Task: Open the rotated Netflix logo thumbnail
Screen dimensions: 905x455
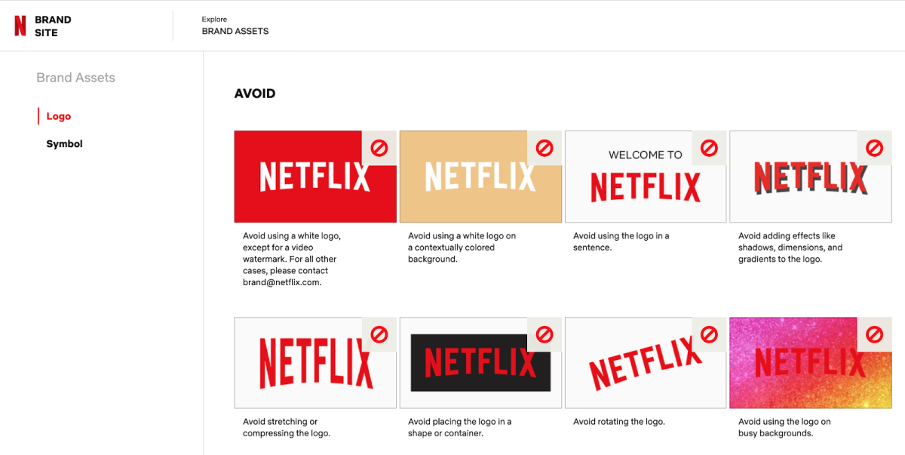Action: tap(646, 363)
